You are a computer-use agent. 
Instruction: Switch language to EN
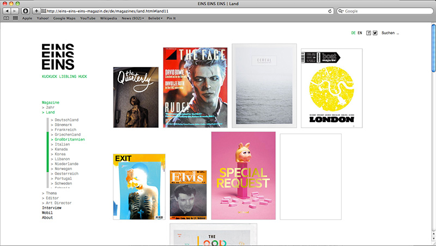pyautogui.click(x=360, y=33)
